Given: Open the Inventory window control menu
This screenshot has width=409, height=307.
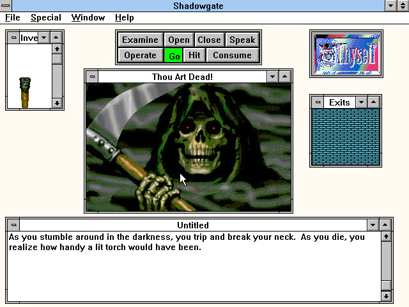Looking at the screenshot, I should (x=13, y=38).
